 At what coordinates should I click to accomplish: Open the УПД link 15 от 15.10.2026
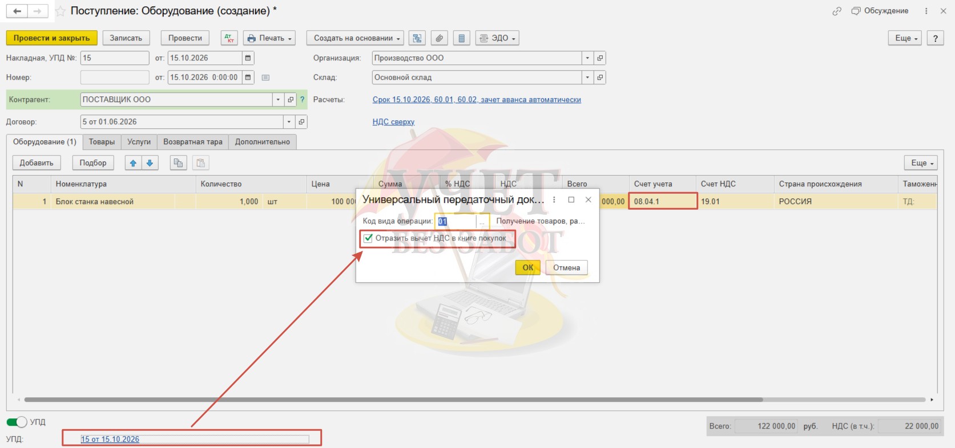click(110, 439)
